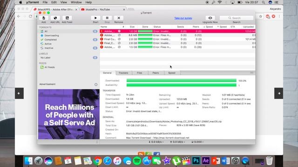Bookmark page with Chrome star icon

[x=261, y=17]
